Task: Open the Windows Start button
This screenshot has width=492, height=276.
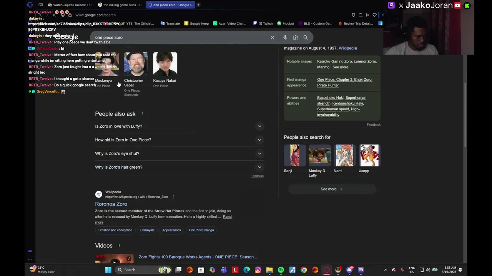Action: [108, 270]
